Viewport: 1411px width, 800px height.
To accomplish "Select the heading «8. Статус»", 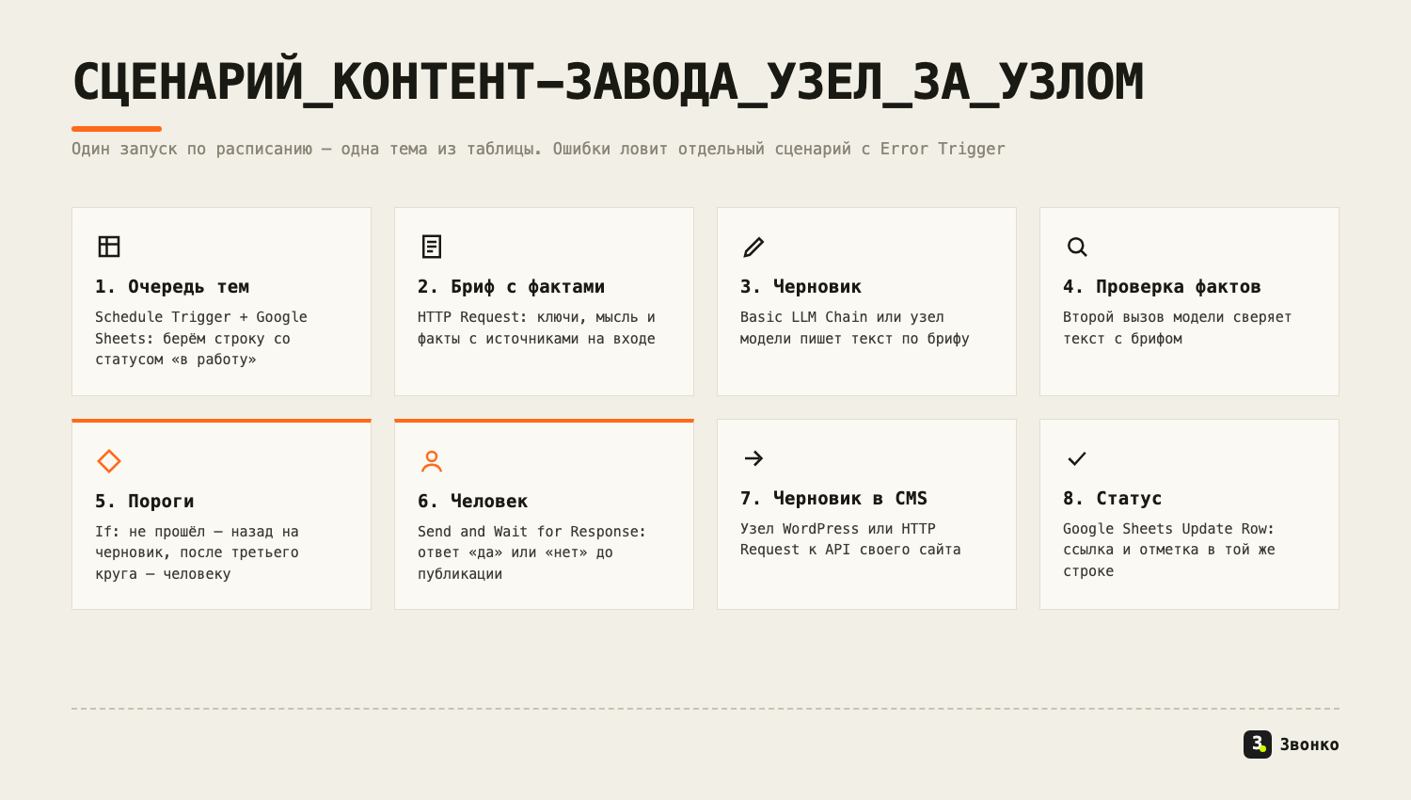I will coord(1113,499).
